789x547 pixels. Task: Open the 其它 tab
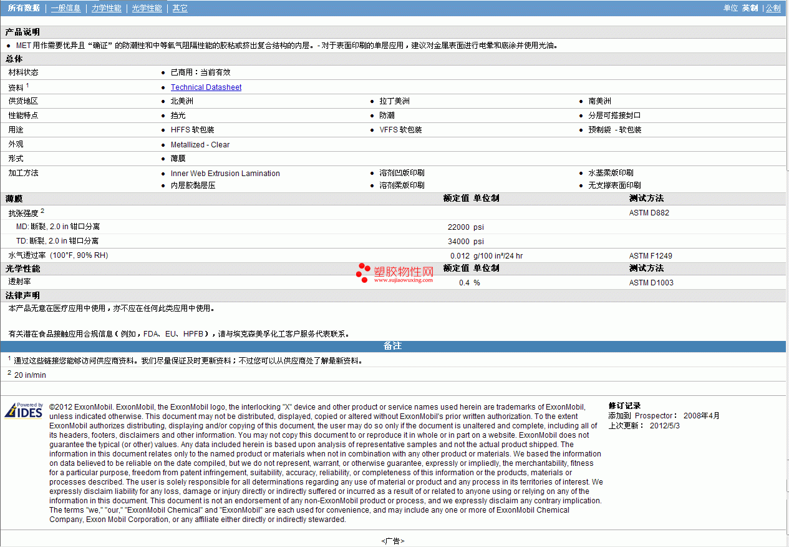pos(180,8)
